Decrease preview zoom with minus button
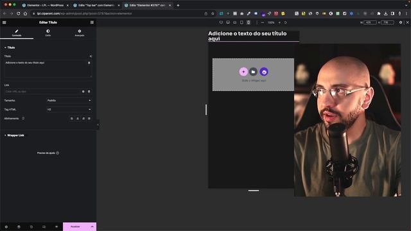The height and width of the screenshot is (231, 411). (x=263, y=22)
